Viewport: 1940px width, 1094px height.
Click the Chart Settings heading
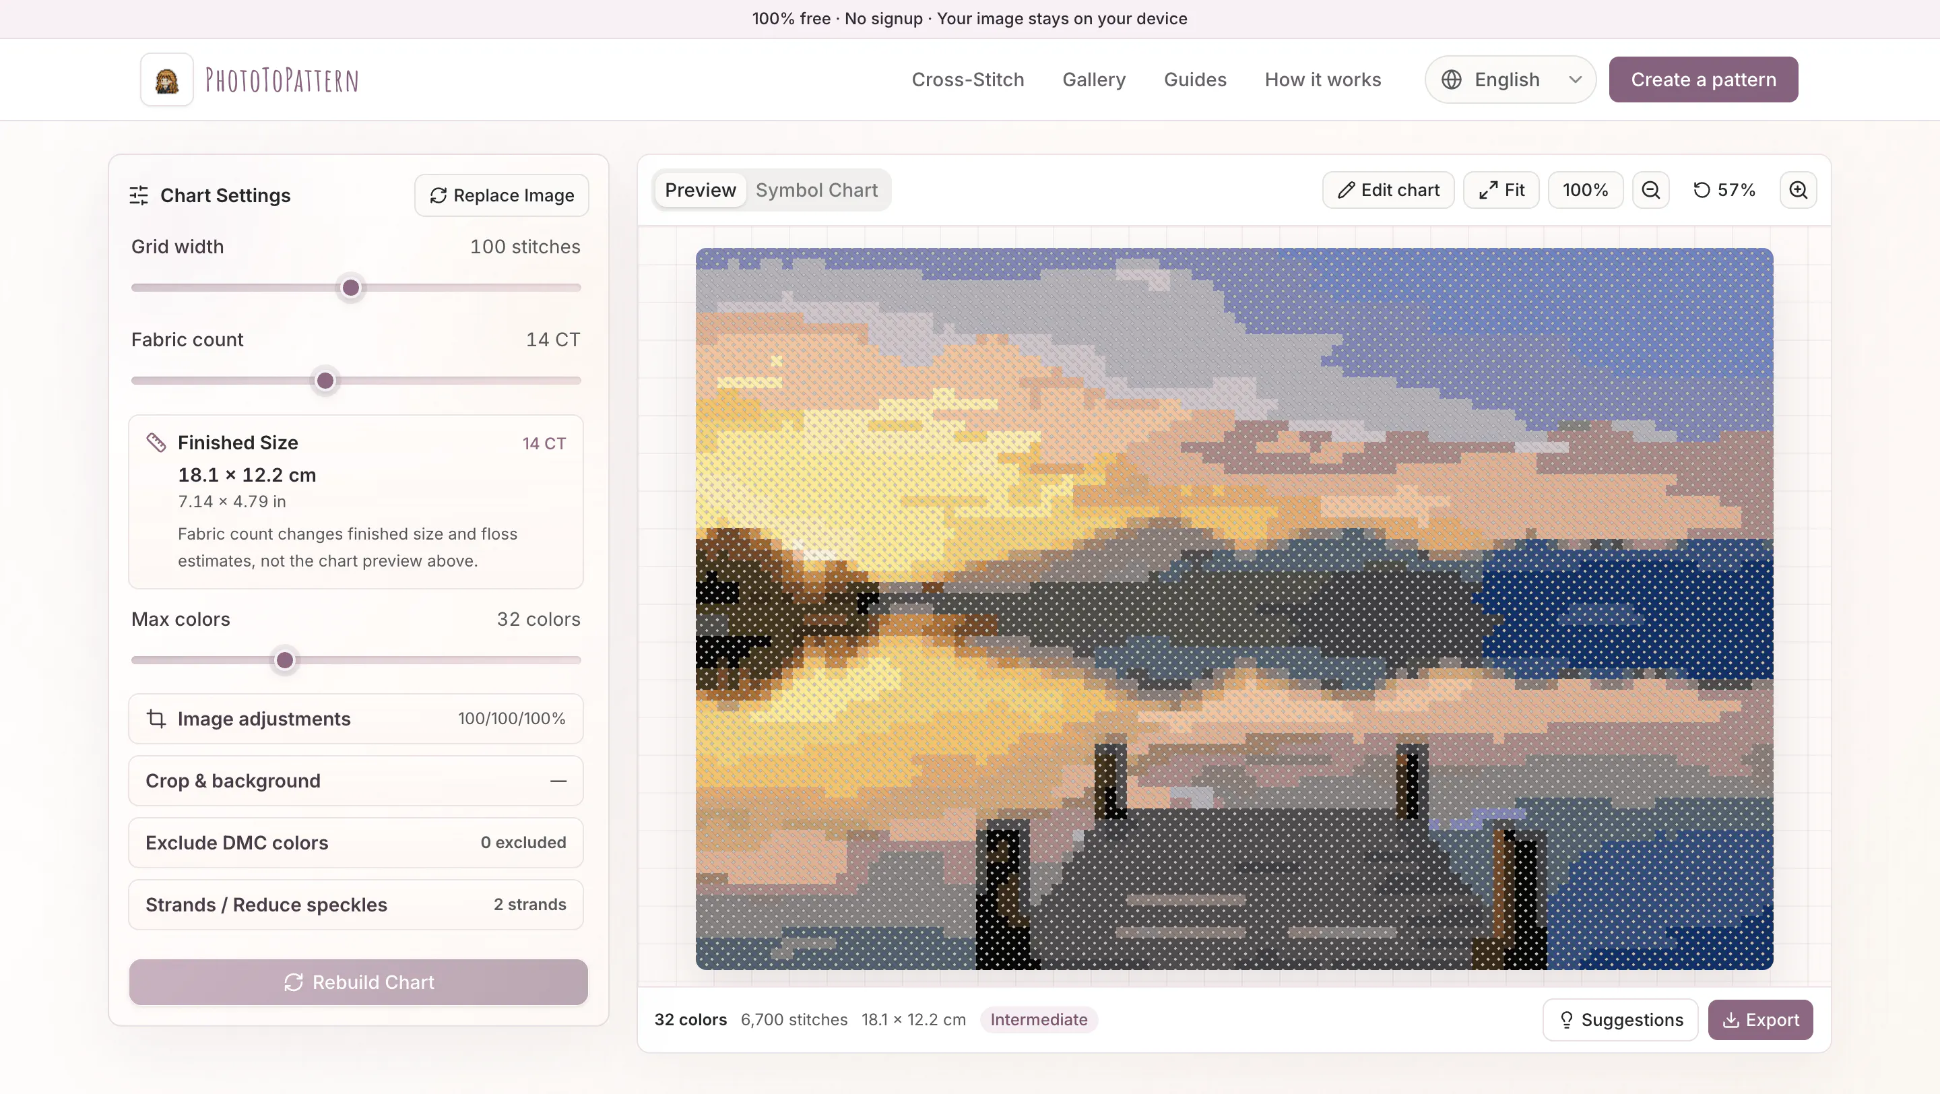(225, 196)
